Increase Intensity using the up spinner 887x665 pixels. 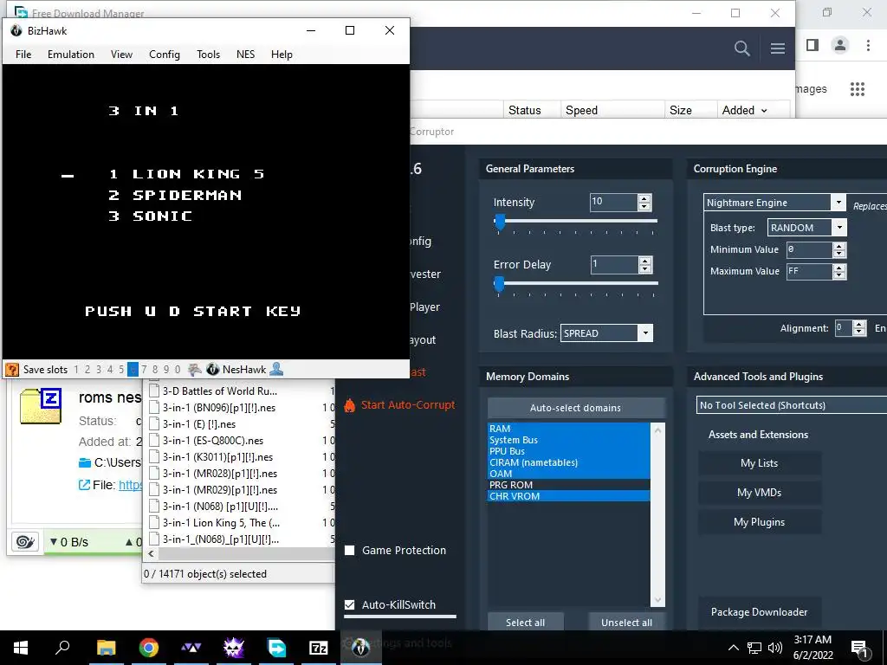pos(644,198)
